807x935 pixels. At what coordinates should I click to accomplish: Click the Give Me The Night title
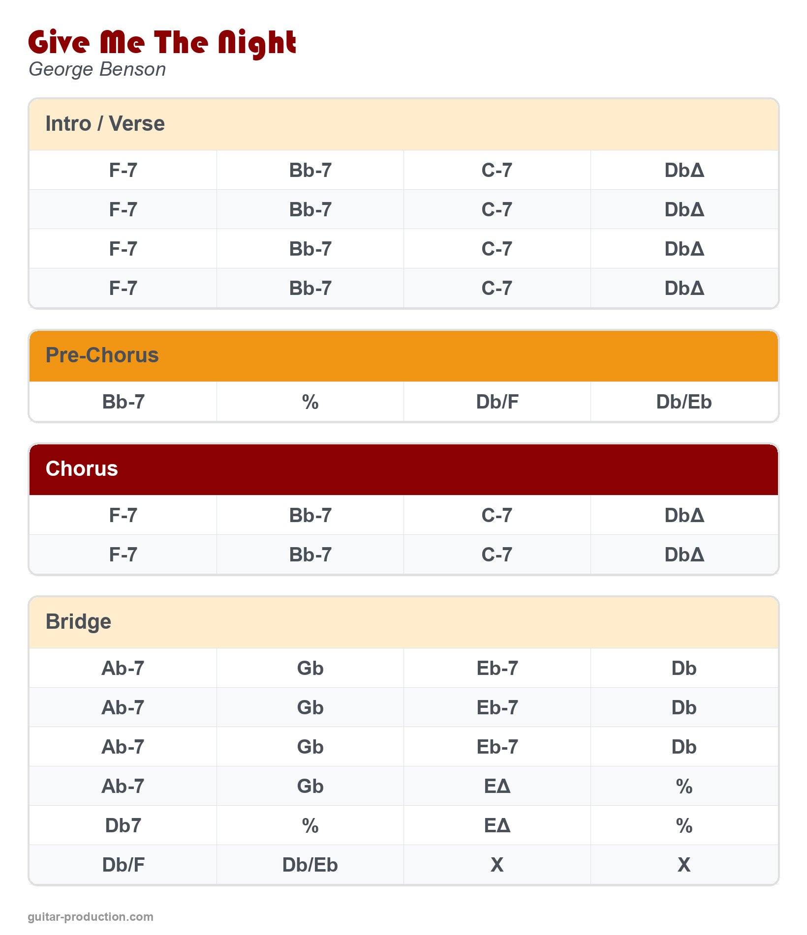pos(162,43)
